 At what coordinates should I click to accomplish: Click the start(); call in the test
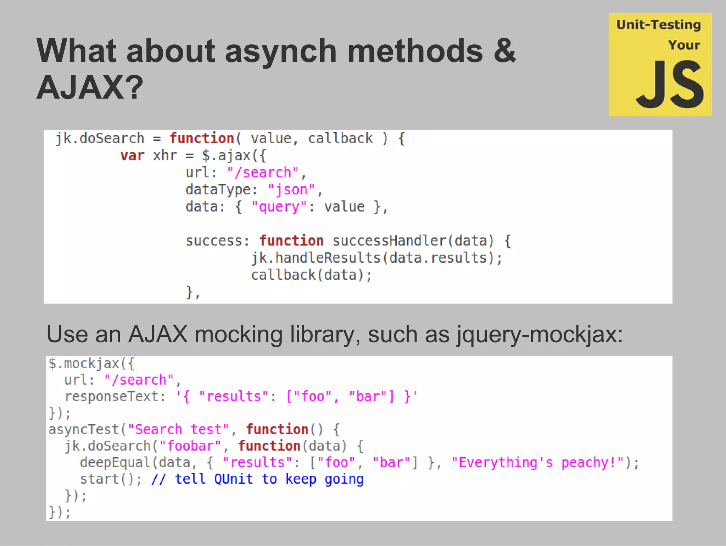point(110,479)
